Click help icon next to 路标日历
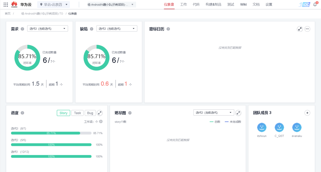This screenshot has height=172, width=321. [x=168, y=29]
